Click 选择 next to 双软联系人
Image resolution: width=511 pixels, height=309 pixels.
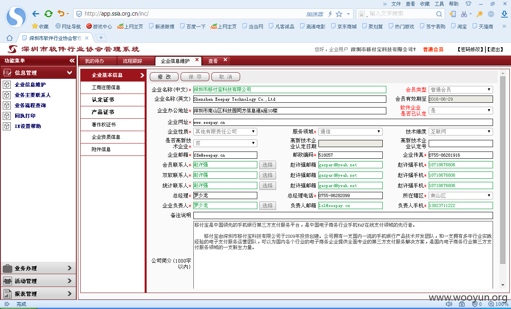pos(268,175)
